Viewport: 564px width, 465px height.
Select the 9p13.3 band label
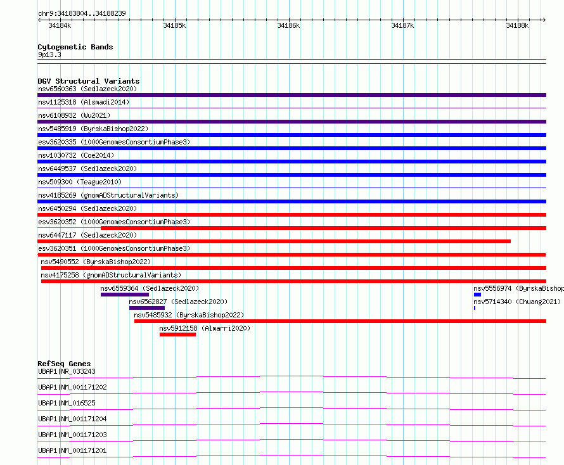pyautogui.click(x=49, y=54)
